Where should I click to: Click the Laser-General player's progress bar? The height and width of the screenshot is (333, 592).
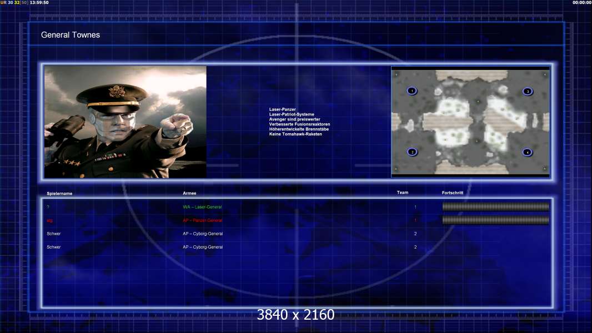[x=496, y=206]
